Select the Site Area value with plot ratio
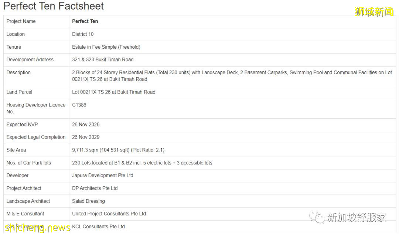The image size is (399, 235). (118, 150)
